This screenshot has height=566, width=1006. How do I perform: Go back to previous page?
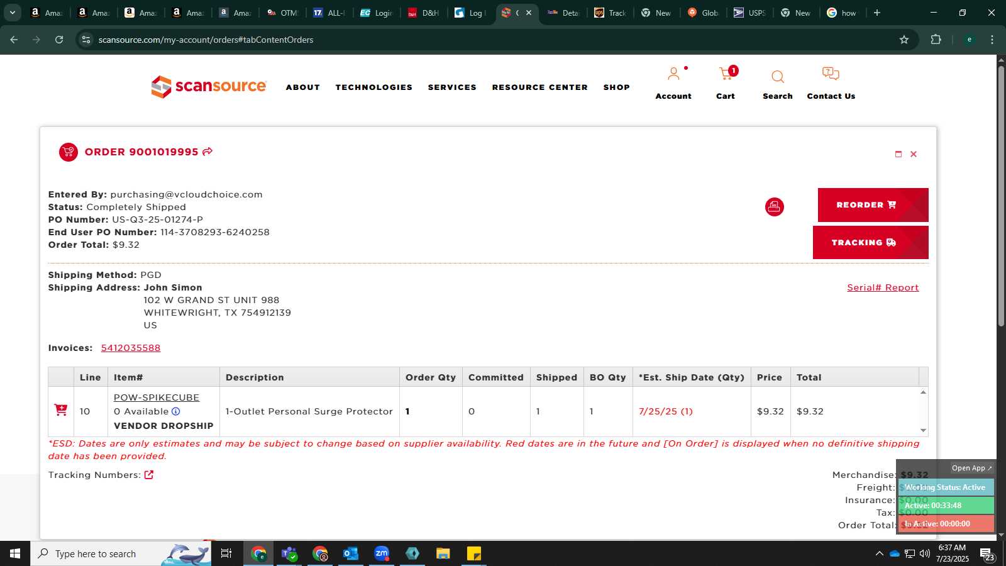14,40
